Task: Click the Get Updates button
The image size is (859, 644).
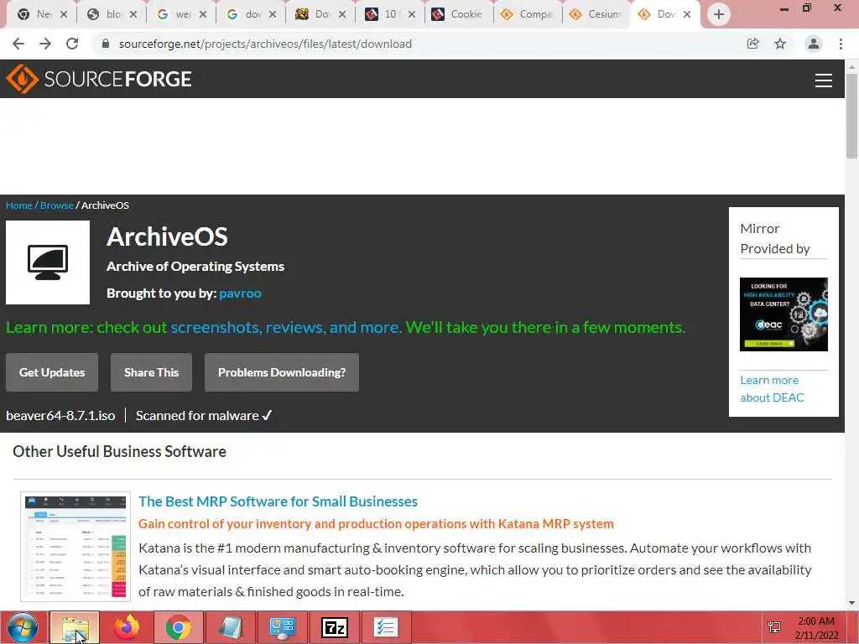Action: 52,372
